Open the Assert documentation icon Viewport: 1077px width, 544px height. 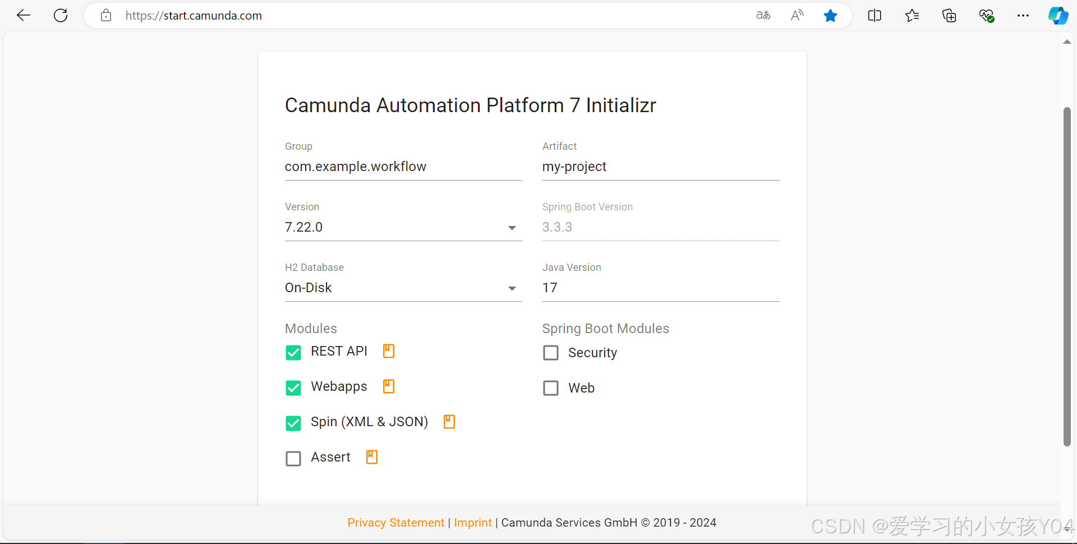coord(371,457)
